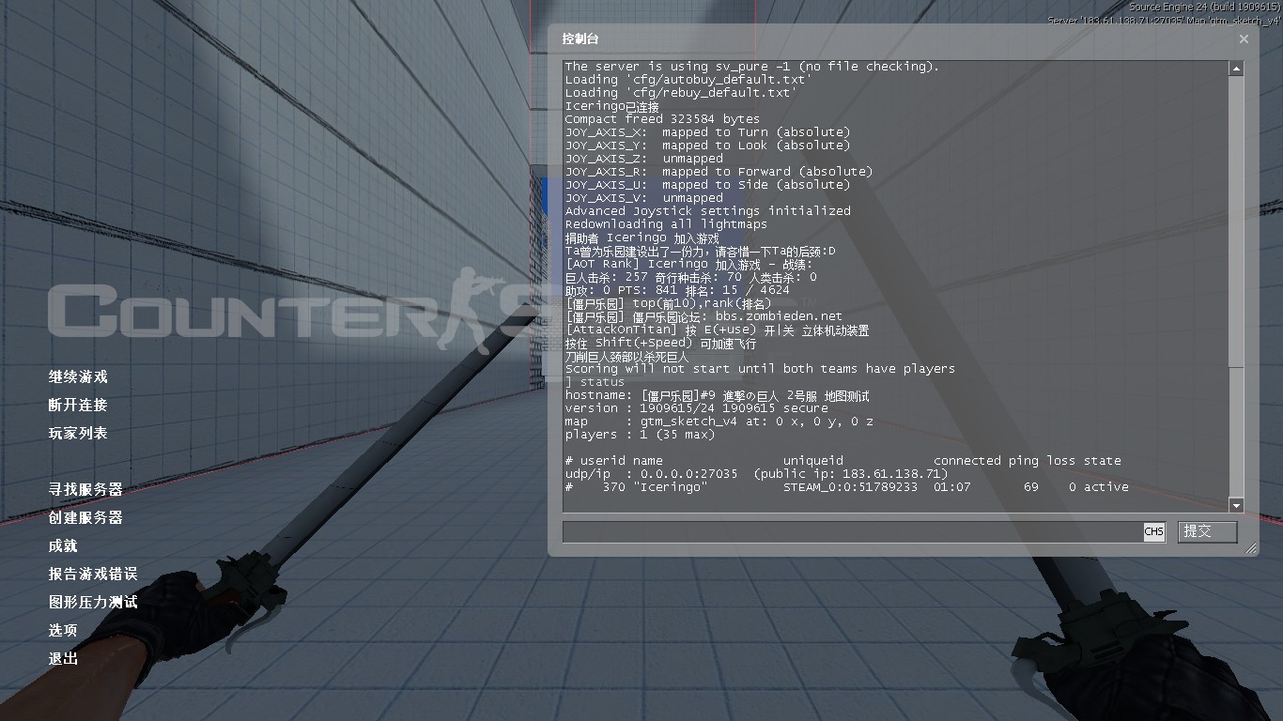Viewport: 1283px width, 721px height.
Task: Open 选项 options menu
Action: tap(63, 630)
